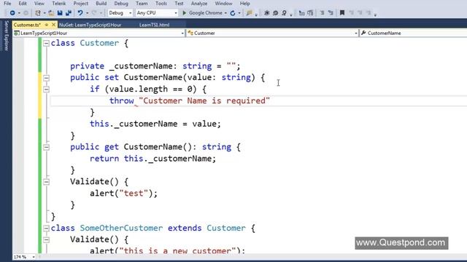
Task: Click the Redo icon in toolbar
Action: tap(94, 13)
